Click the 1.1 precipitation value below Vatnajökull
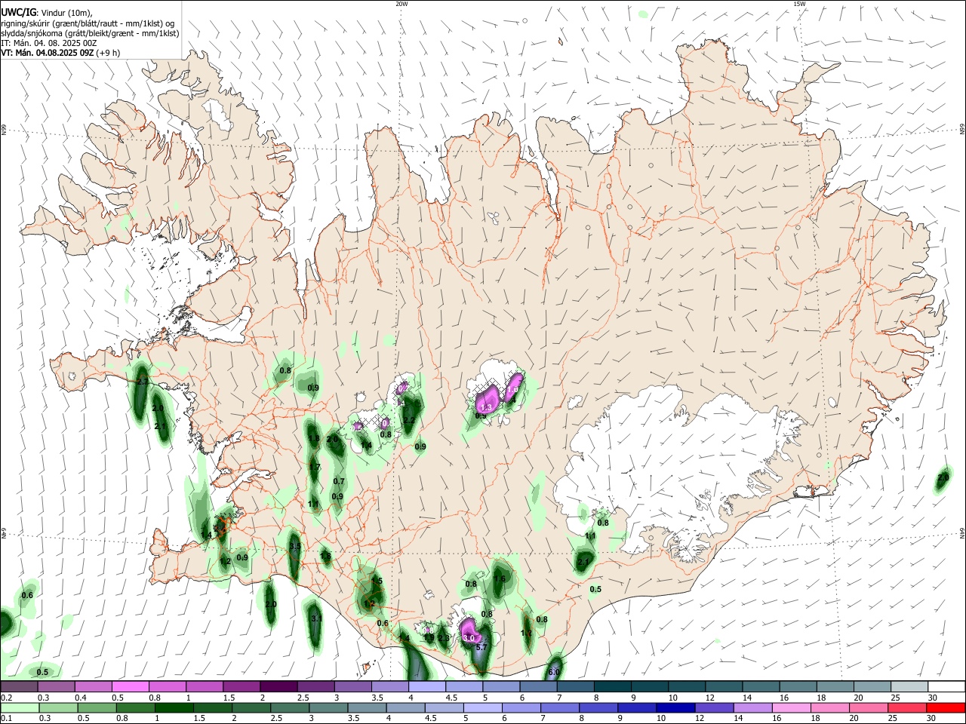This screenshot has width=966, height=724. pyautogui.click(x=591, y=535)
